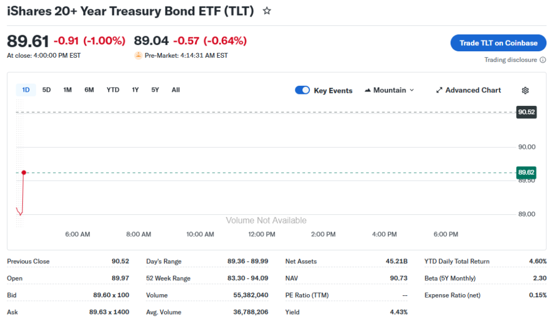View the 1Y price chart

click(135, 90)
